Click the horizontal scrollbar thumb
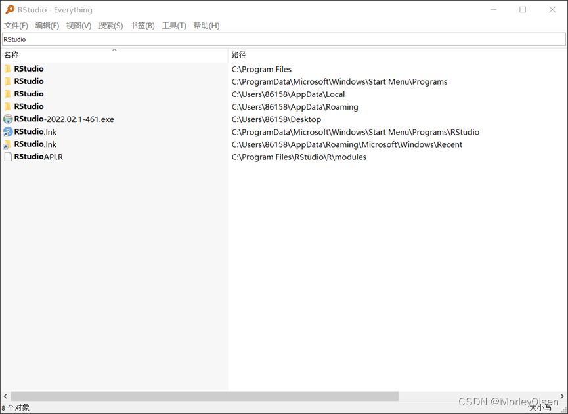This screenshot has height=414, width=568. pos(205,396)
